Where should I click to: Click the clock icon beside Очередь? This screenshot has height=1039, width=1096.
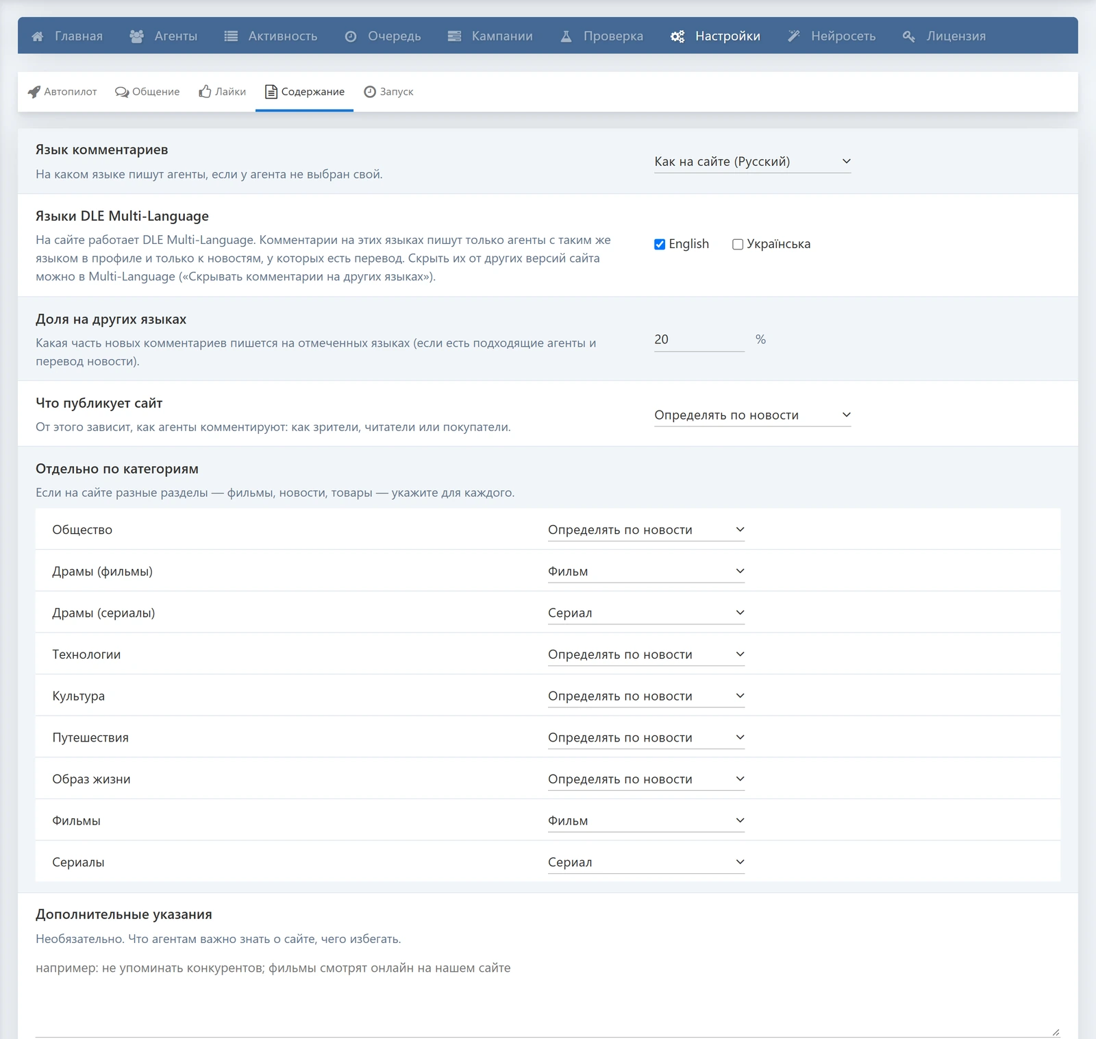pos(351,36)
